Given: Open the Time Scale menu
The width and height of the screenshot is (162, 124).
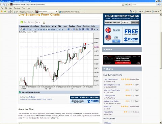Looking at the screenshot, I should (x=45, y=26).
